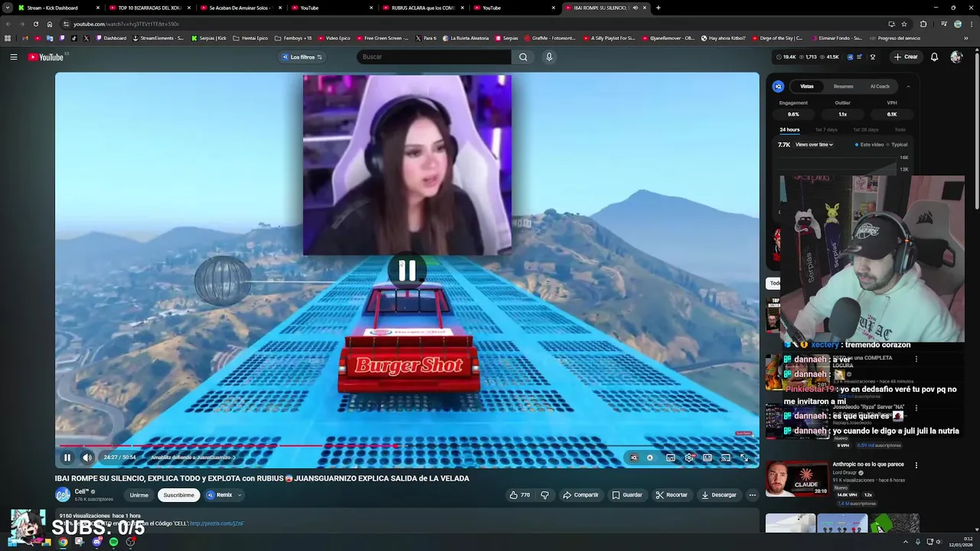The height and width of the screenshot is (551, 980).
Task: Open YouTube notifications bell
Action: (934, 57)
